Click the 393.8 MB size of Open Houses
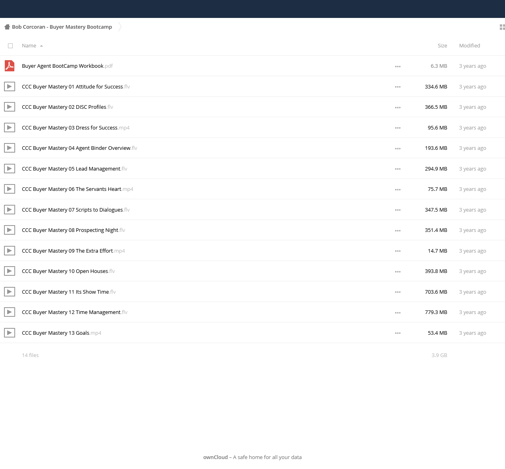 point(436,271)
